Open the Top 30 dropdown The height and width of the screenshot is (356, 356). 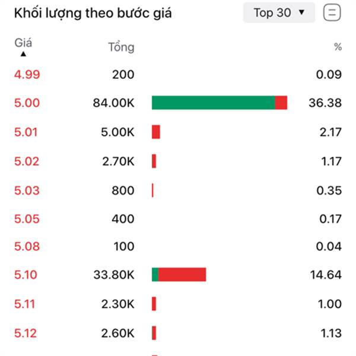[279, 12]
